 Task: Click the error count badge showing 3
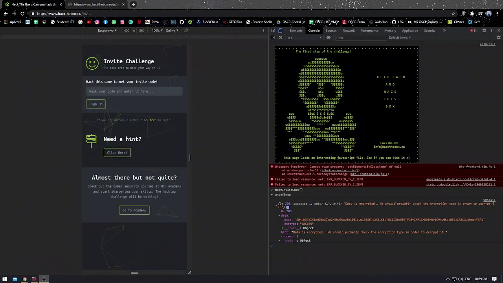point(473,31)
